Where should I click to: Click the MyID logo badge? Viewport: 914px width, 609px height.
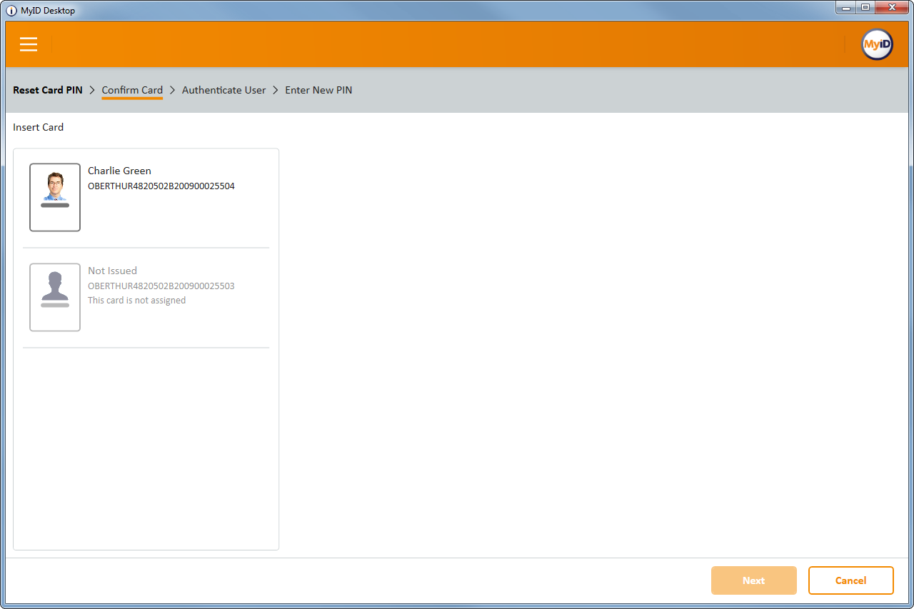[877, 44]
